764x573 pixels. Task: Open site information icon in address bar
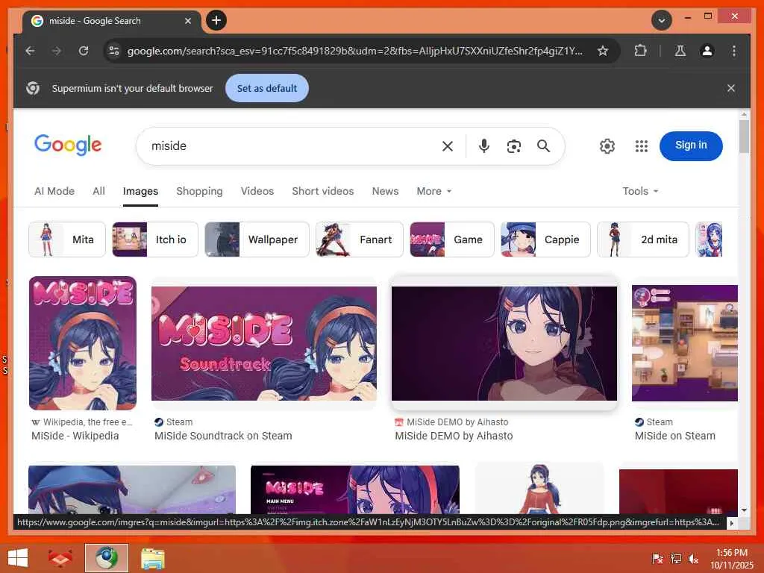(114, 51)
